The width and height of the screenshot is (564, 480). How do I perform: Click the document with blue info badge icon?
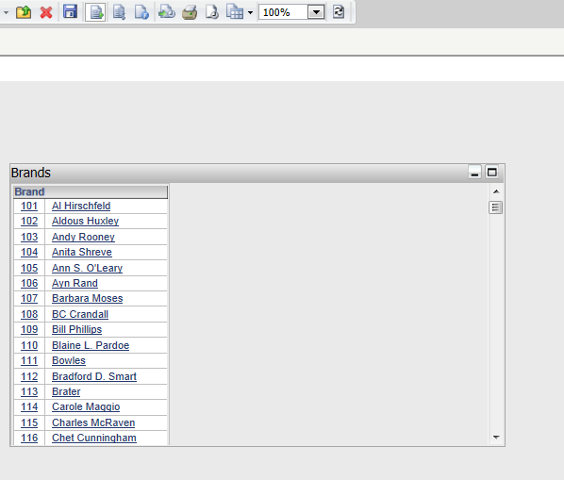tap(141, 12)
